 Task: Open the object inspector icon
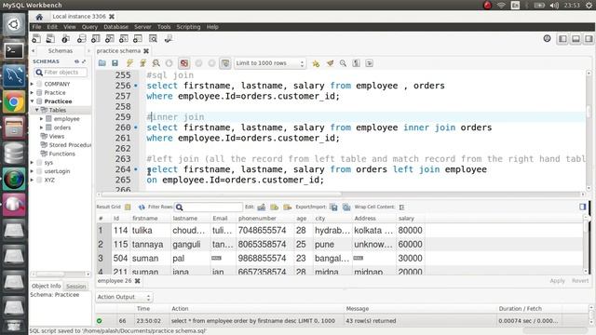[65, 39]
